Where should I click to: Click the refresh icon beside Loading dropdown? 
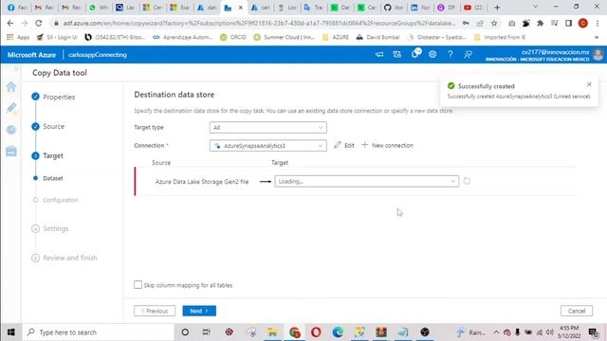tap(467, 181)
